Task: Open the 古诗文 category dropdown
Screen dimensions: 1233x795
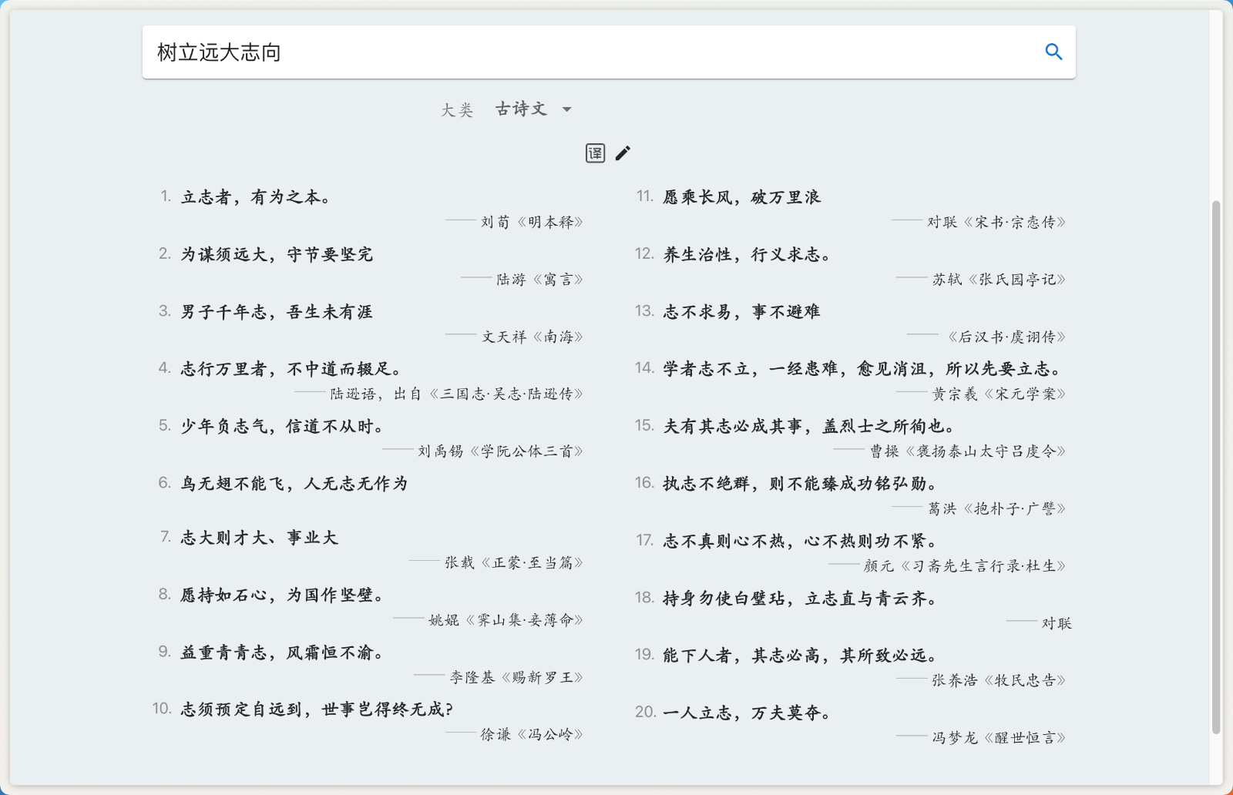Action: click(522, 109)
